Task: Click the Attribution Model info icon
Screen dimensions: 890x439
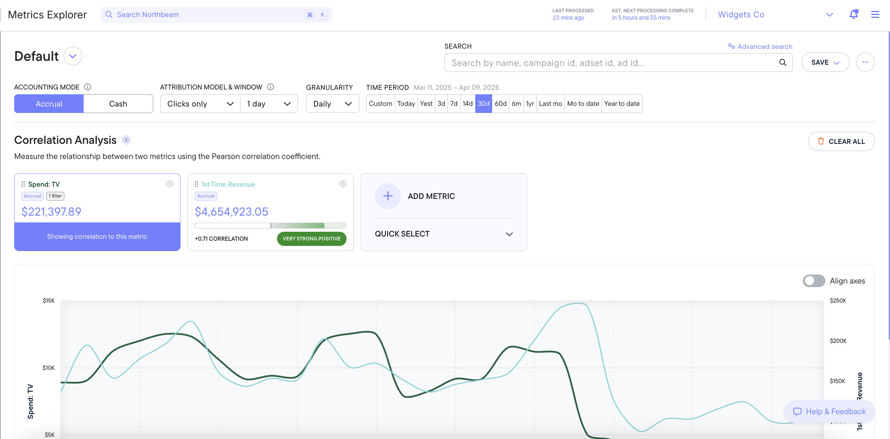Action: point(271,87)
